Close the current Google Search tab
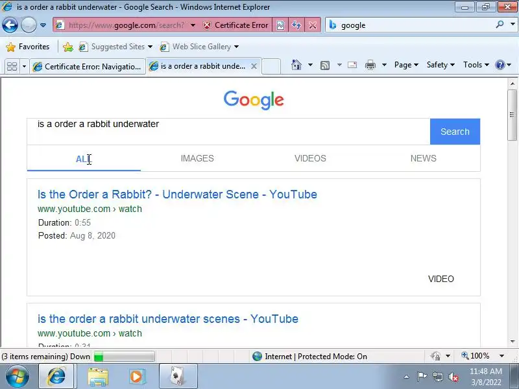This screenshot has width=519, height=389. pos(254,66)
